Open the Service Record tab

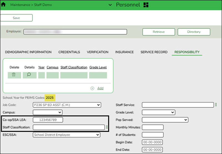point(154,52)
